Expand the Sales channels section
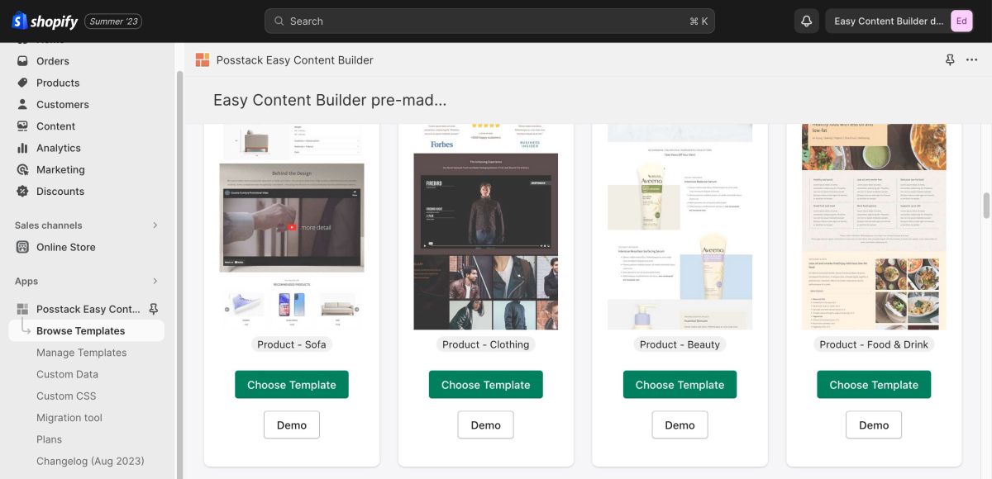The image size is (992, 479). pyautogui.click(x=155, y=225)
